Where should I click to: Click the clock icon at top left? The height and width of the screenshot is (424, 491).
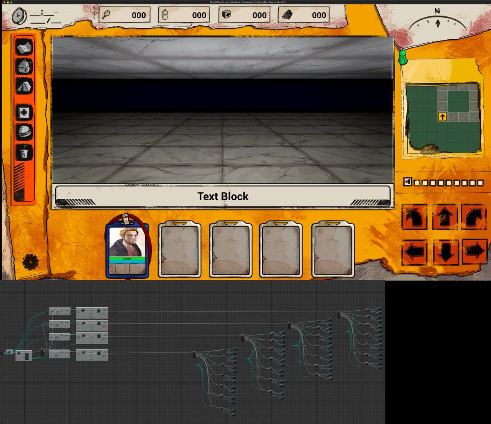[x=19, y=16]
